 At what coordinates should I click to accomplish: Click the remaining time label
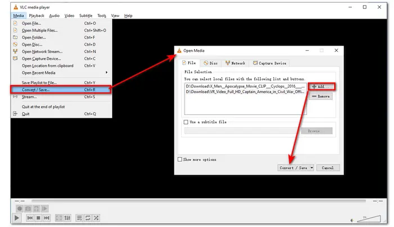point(378,201)
